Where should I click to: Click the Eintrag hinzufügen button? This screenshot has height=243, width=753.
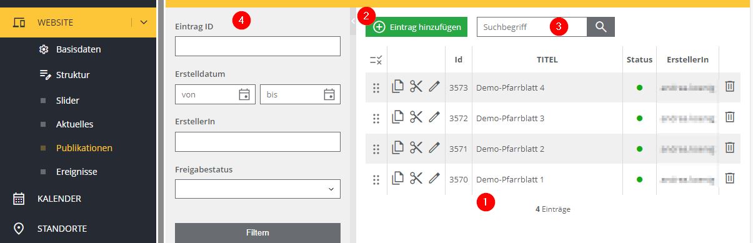click(x=416, y=27)
